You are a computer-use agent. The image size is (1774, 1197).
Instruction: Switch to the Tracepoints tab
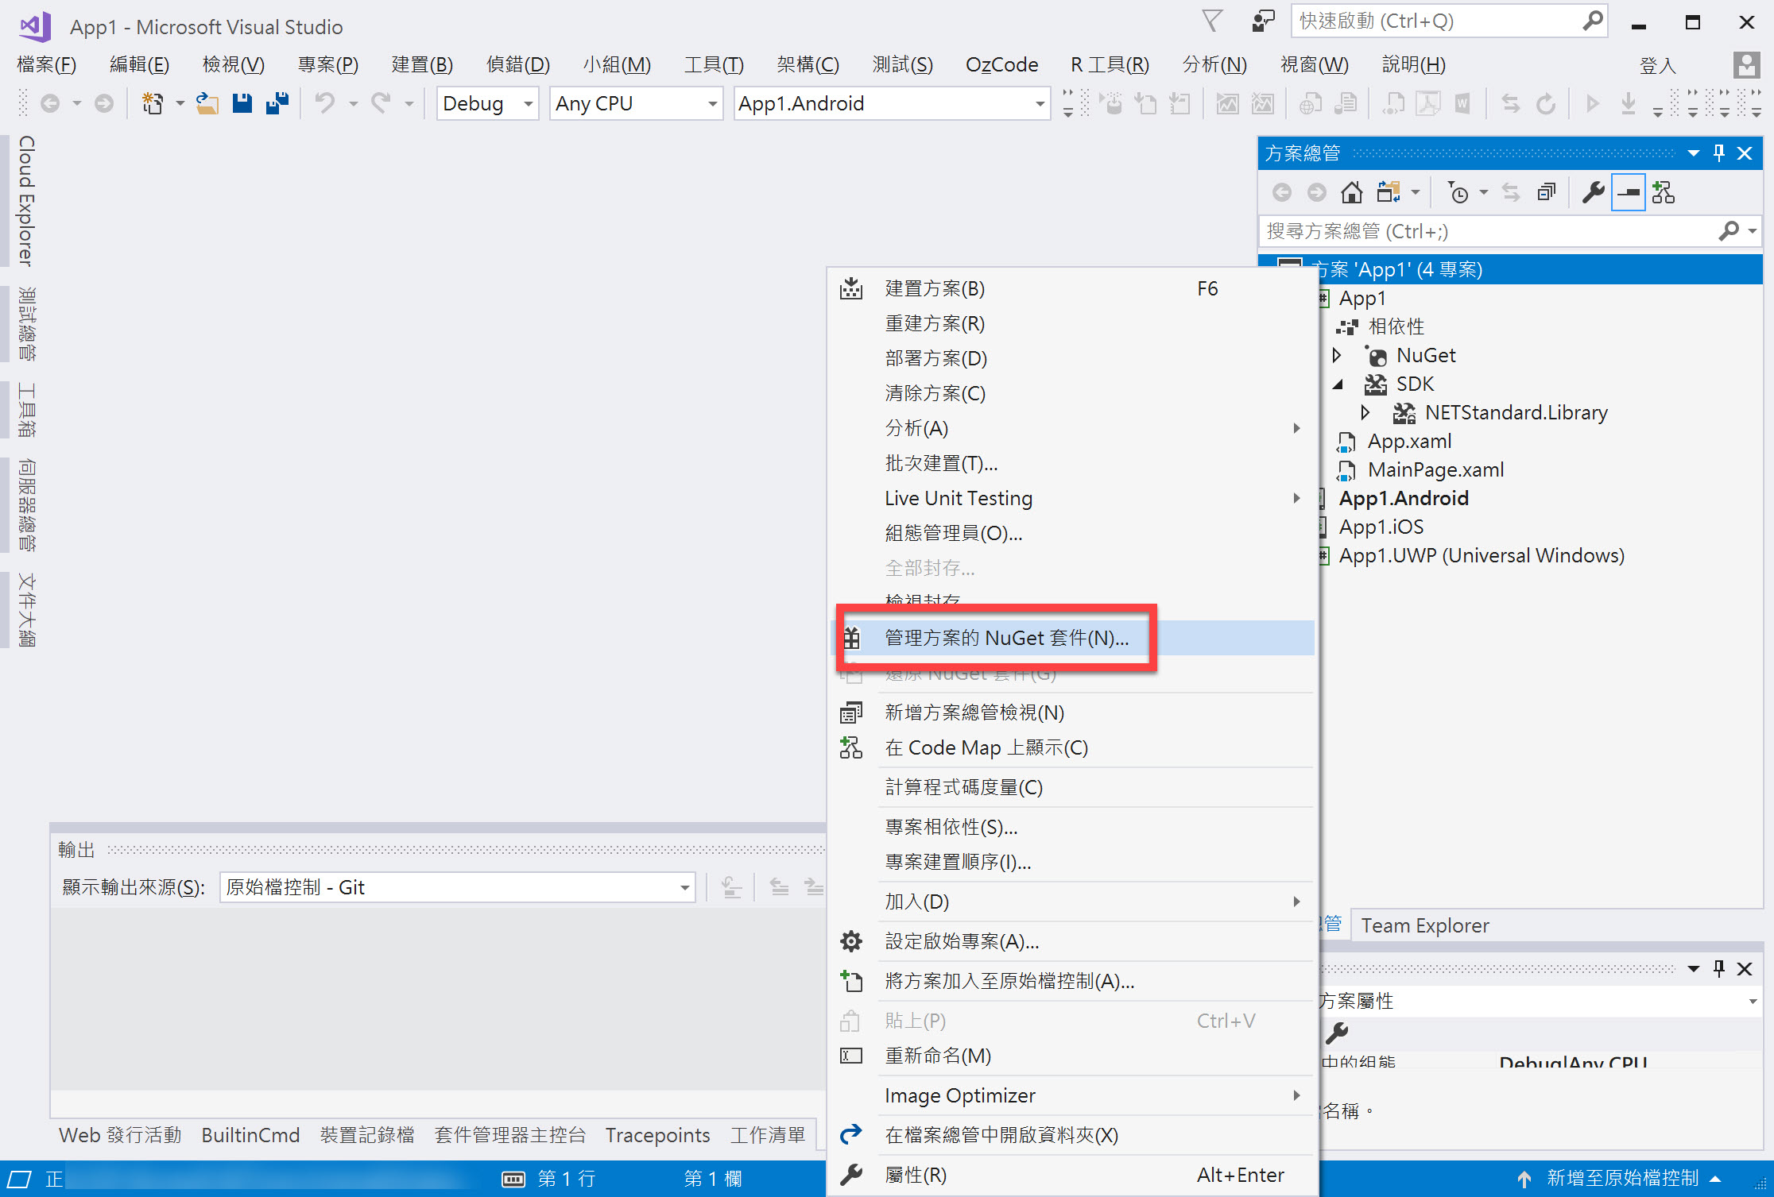[x=657, y=1135]
